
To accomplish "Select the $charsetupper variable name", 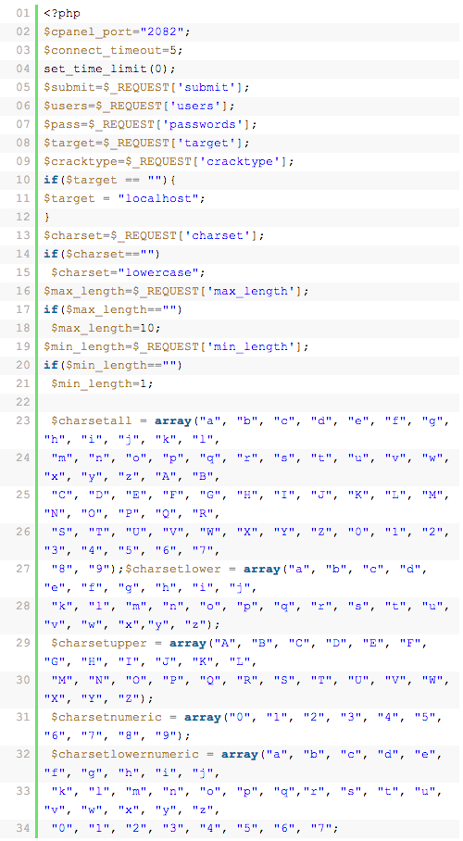I will coord(99,643).
